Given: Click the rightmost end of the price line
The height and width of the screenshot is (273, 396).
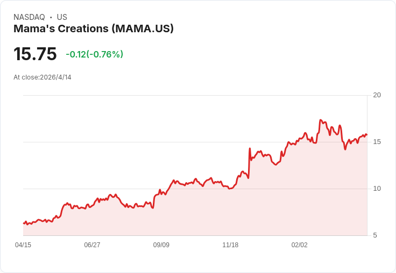Looking at the screenshot, I should click(x=367, y=135).
